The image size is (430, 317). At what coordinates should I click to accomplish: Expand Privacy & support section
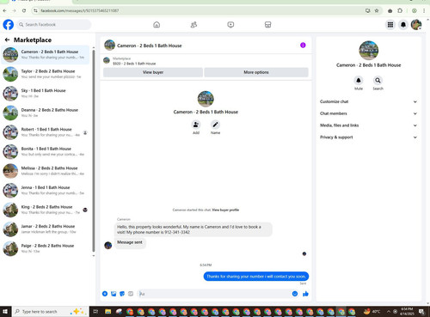(x=368, y=137)
